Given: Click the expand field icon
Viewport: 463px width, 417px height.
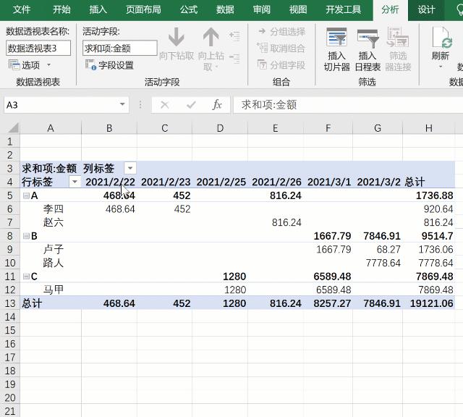Looking at the screenshot, I should click(234, 35).
